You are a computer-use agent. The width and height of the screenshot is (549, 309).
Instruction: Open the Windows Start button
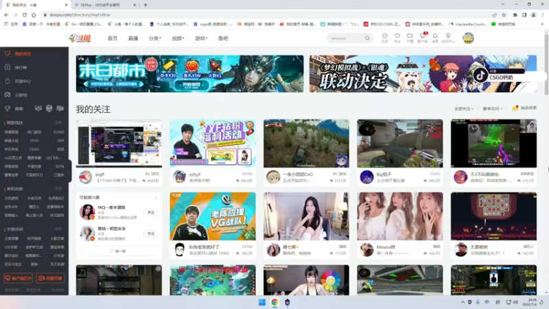(x=262, y=302)
